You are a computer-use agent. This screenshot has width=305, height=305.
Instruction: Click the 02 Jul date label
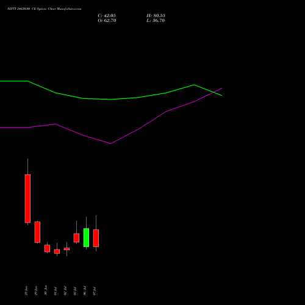click(x=65, y=291)
